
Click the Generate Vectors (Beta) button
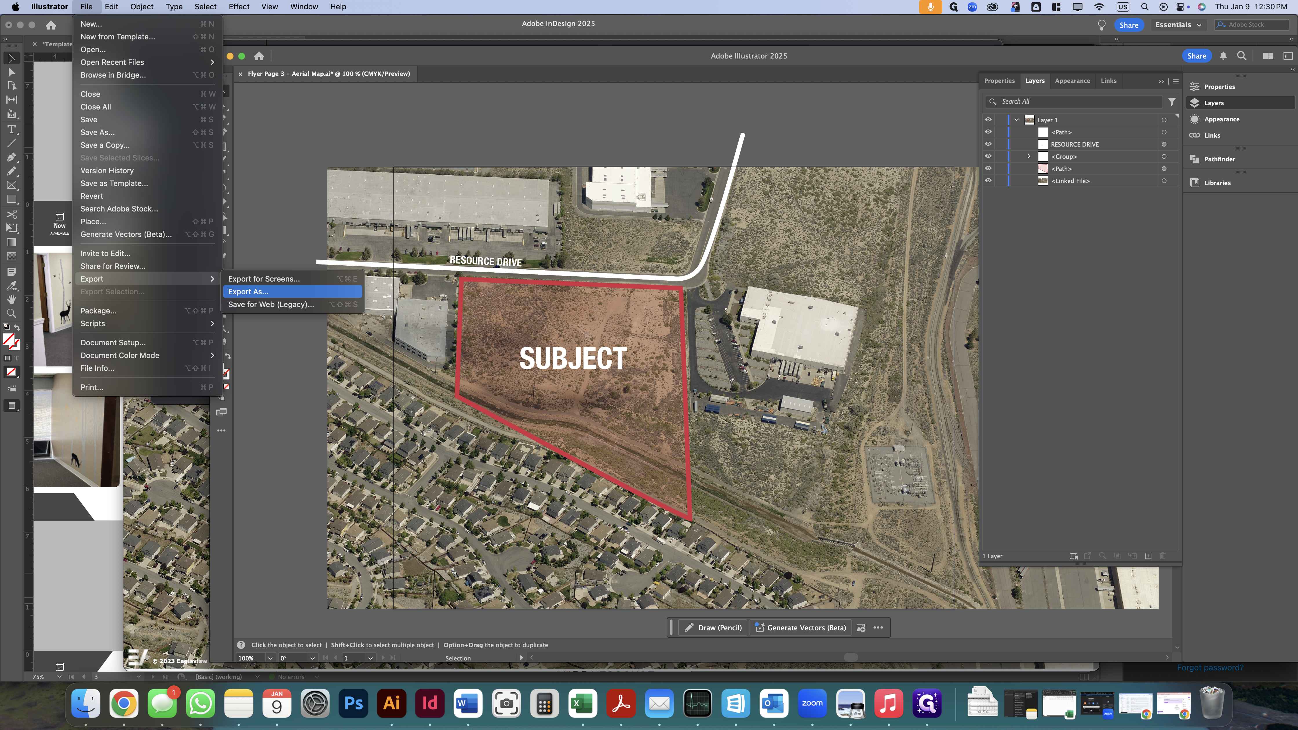[x=800, y=628]
